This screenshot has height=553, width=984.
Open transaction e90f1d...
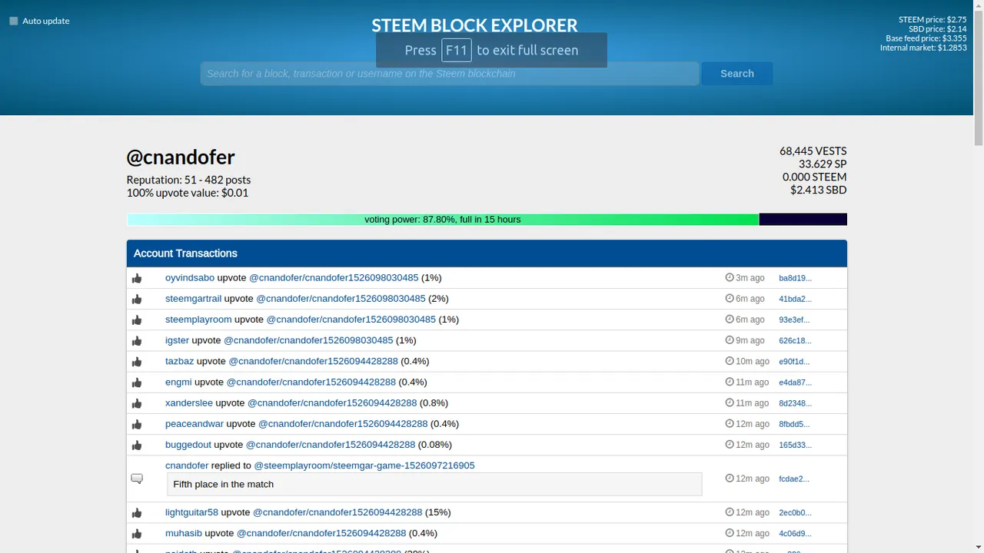click(794, 361)
